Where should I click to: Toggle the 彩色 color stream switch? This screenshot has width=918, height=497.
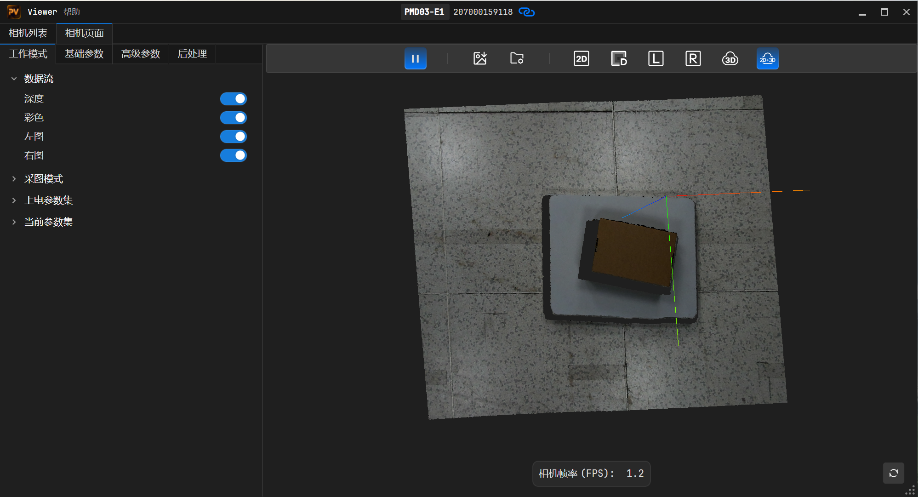tap(234, 118)
